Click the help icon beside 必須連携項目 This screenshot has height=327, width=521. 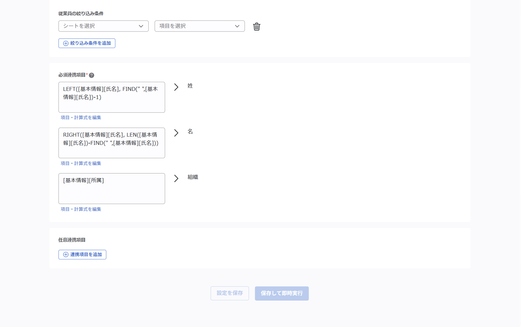click(x=91, y=75)
